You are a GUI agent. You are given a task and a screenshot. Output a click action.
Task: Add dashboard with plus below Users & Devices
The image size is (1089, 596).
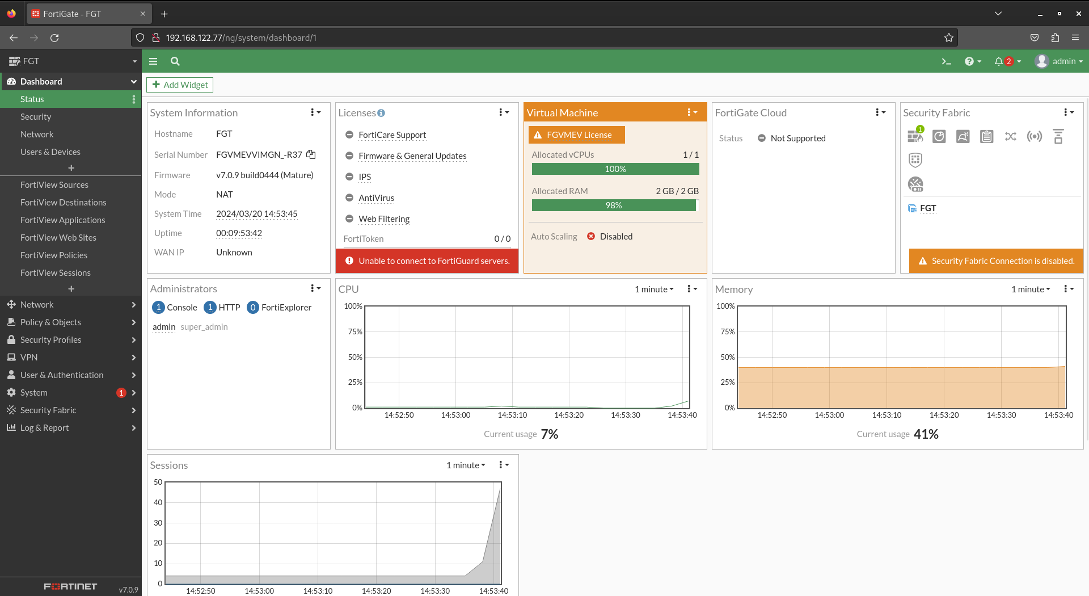tap(71, 168)
